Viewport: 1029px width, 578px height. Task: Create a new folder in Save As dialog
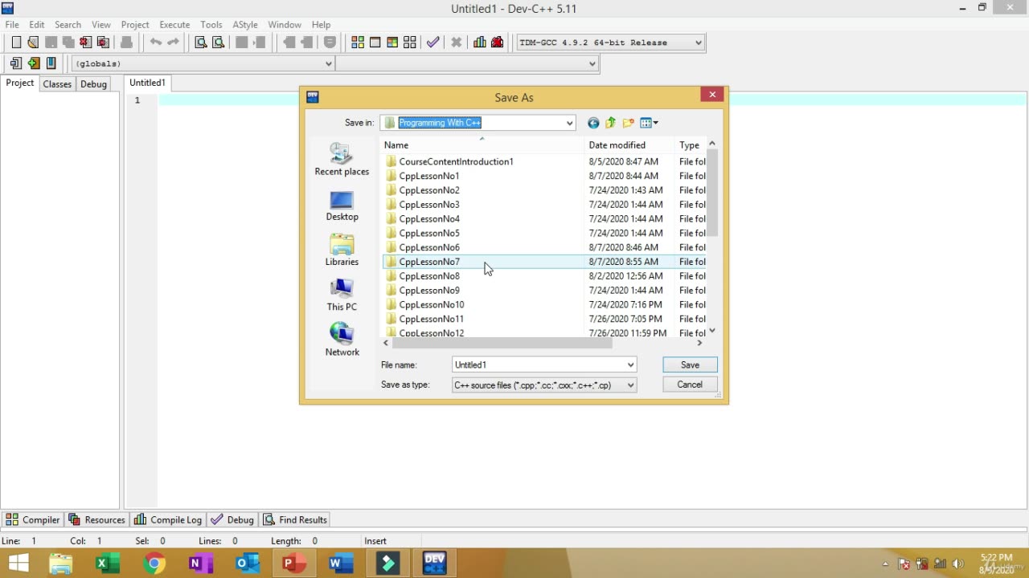(x=629, y=123)
